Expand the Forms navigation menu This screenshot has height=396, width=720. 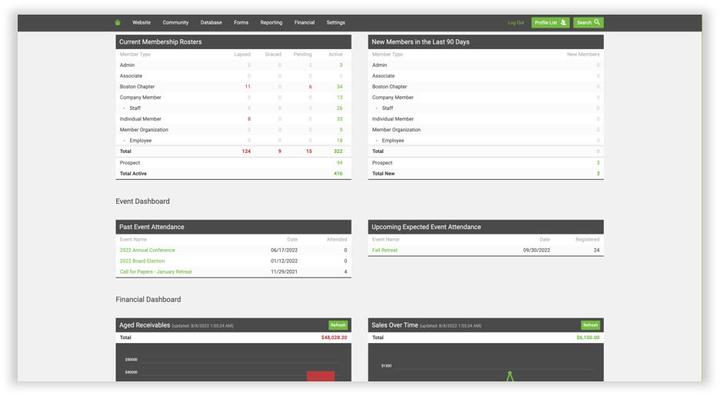241,23
